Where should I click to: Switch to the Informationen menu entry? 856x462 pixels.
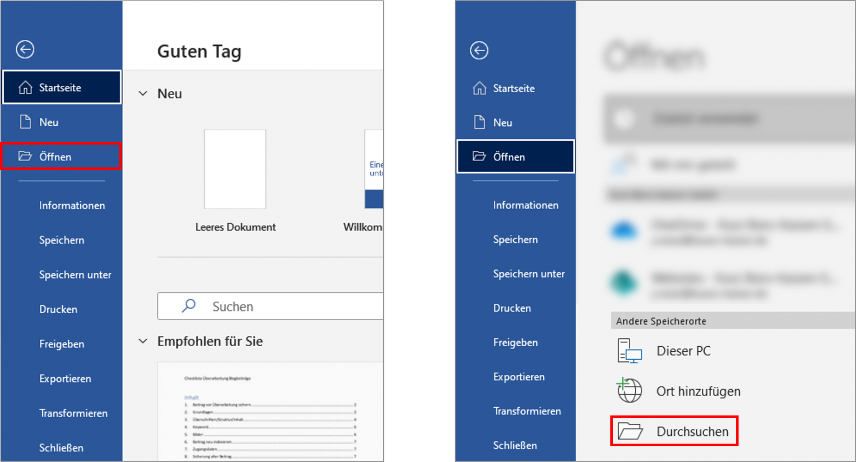[x=71, y=205]
